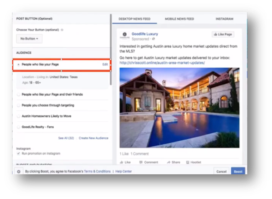Image resolution: width=272 pixels, height=199 pixels.
Task: Open Goodlife Luxury page name link
Action: [x=145, y=34]
